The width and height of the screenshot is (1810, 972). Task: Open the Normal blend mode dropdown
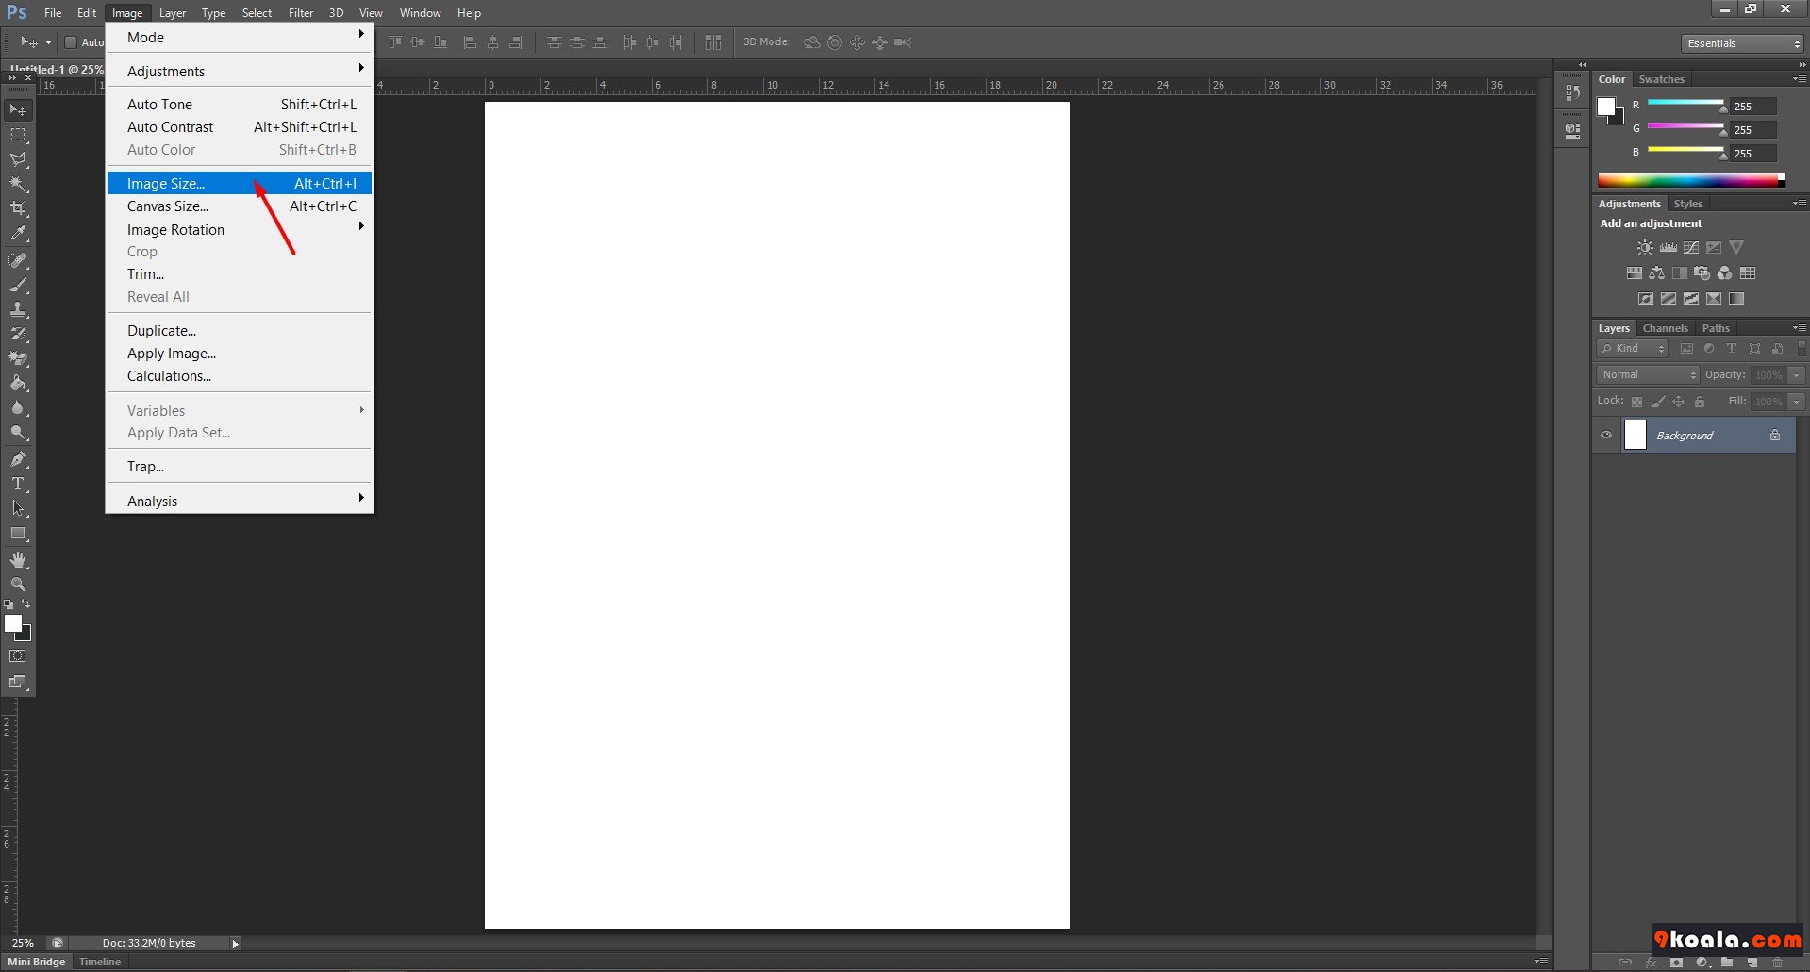(1648, 375)
